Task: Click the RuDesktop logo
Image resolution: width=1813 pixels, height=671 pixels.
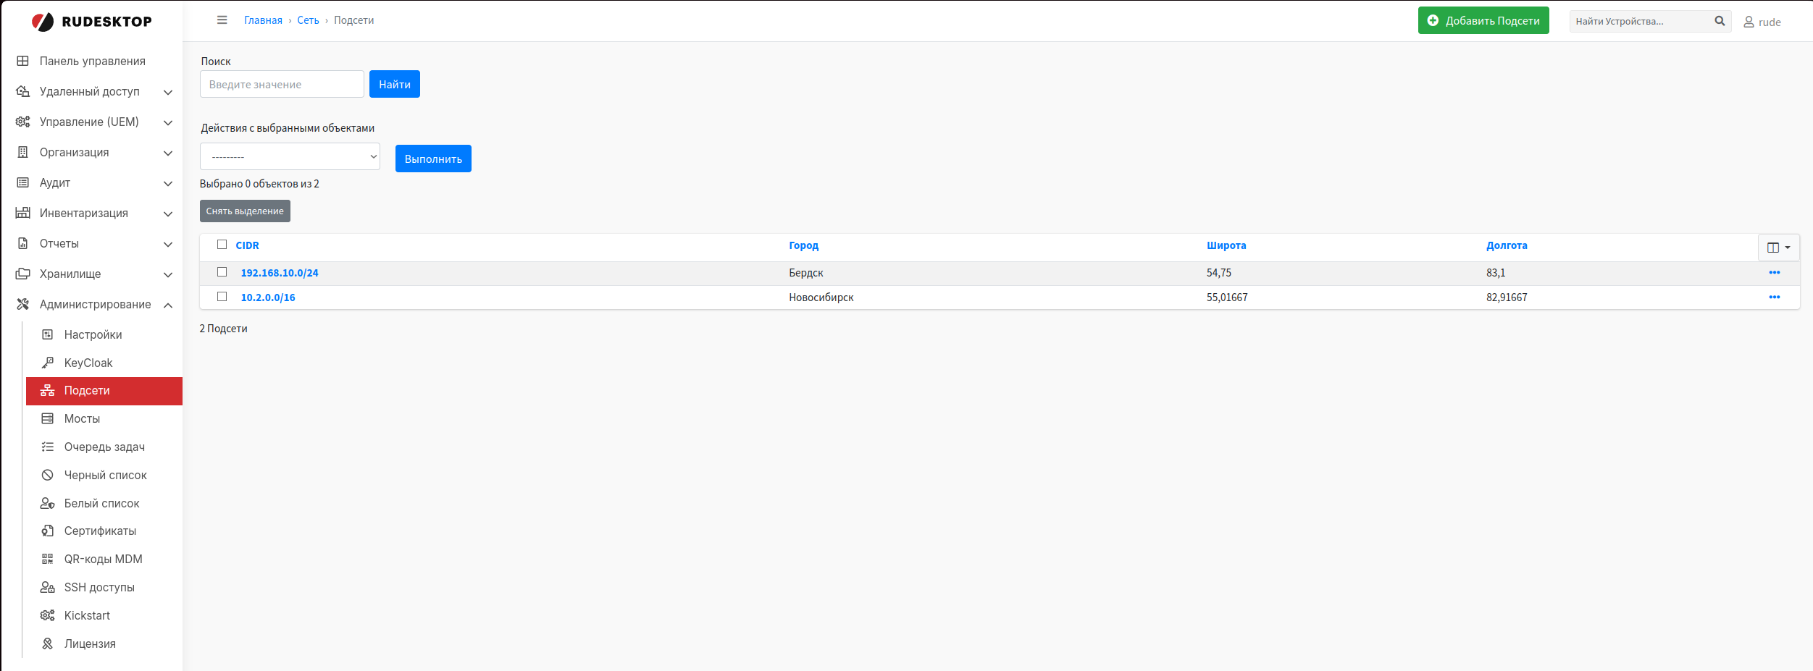Action: 93,21
